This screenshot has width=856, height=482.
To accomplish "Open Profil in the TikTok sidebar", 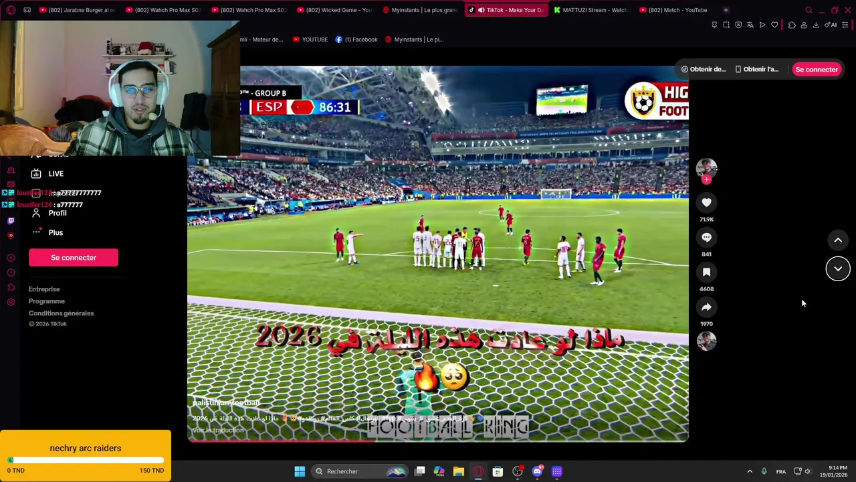I will tap(49, 213).
